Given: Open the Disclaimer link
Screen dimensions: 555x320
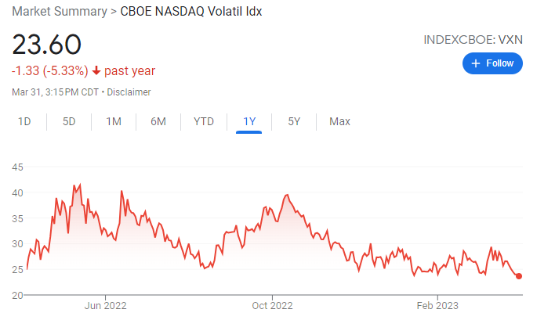Looking at the screenshot, I should tap(129, 92).
